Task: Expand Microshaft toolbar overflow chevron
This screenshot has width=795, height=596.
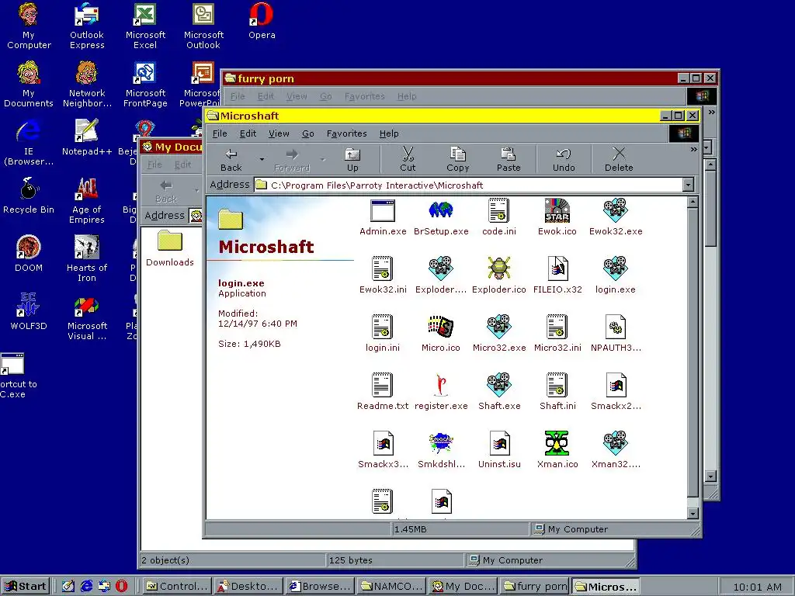Action: [x=693, y=150]
